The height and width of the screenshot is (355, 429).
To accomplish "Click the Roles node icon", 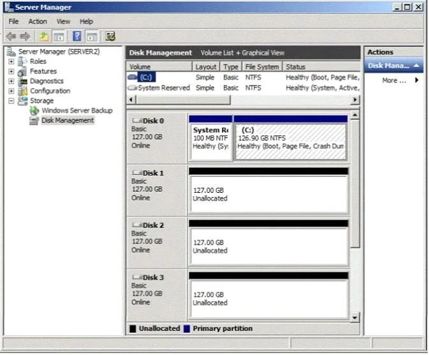I will [22, 61].
